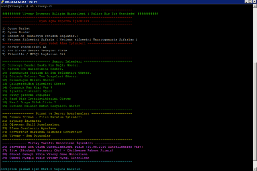Click the banner 'Vivoxy İnternet Bilişim Hizmetleri'
This screenshot has height=171, width=257.
pyautogui.click(x=54, y=14)
